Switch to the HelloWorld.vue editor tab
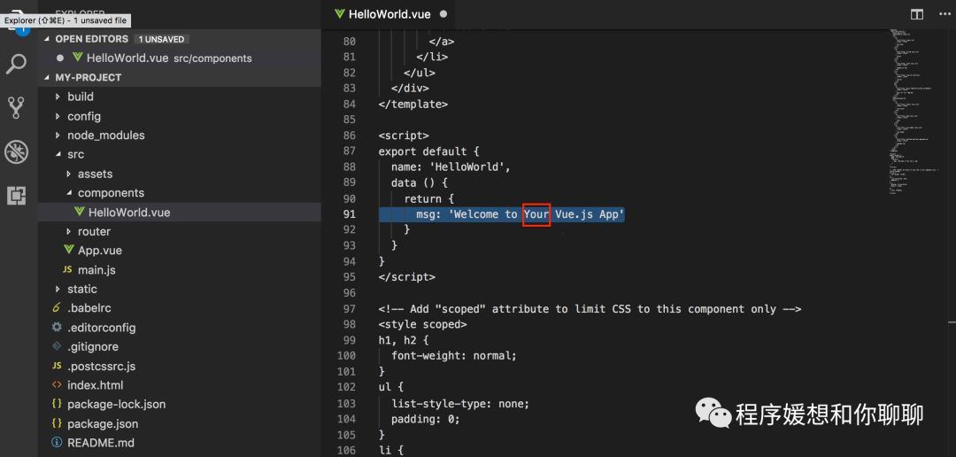 click(x=389, y=14)
